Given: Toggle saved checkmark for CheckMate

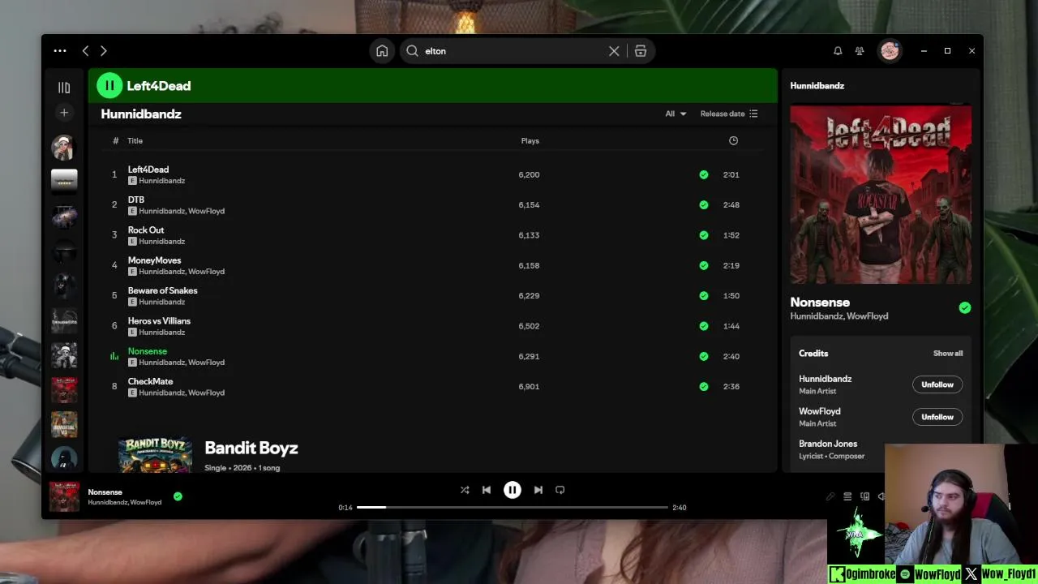Looking at the screenshot, I should 703,386.
